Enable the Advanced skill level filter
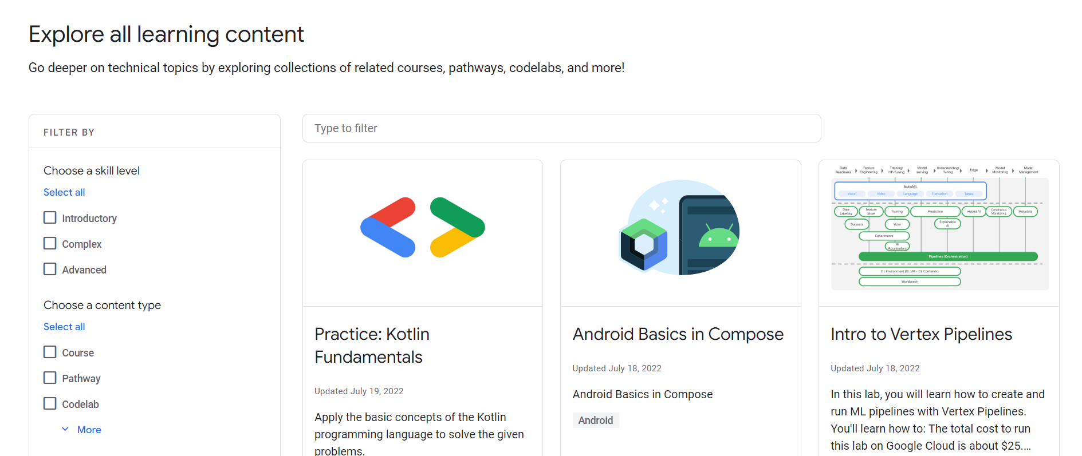Viewport: 1082px width, 456px height. click(x=50, y=269)
